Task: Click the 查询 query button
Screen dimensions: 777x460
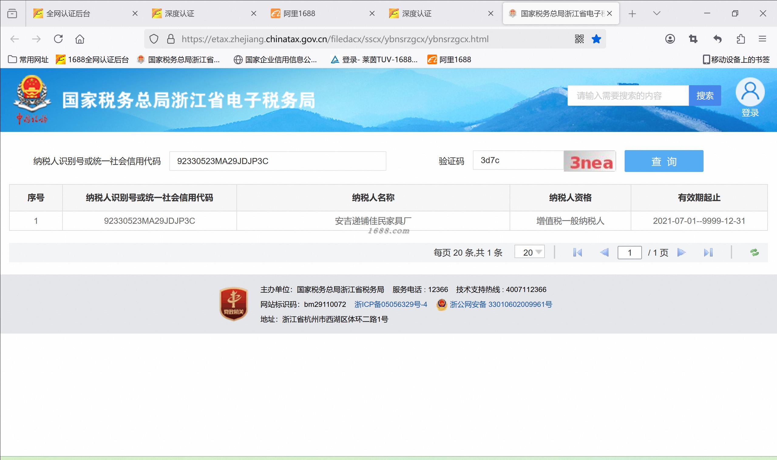Action: pos(664,161)
